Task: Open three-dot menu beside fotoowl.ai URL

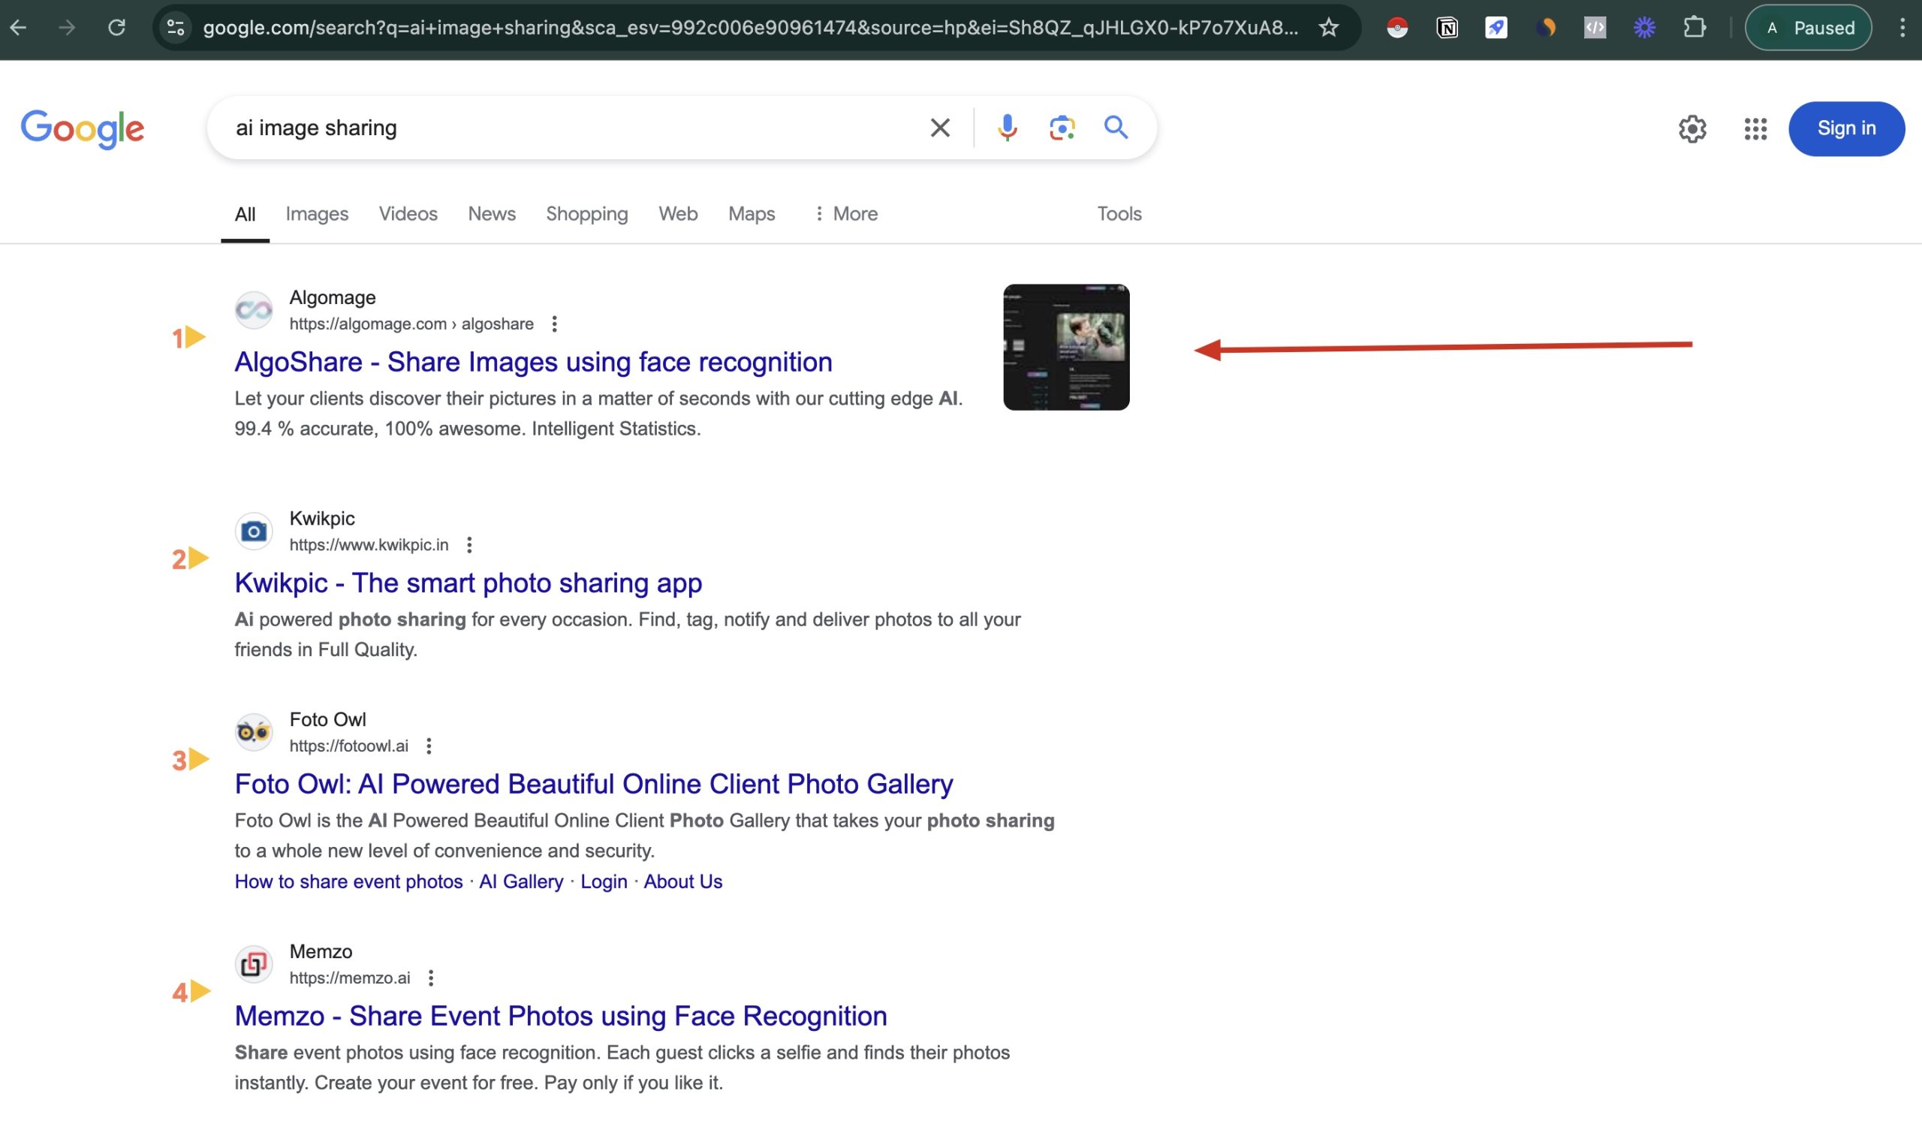Action: coord(429,746)
